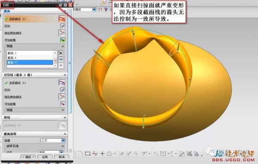Select the spline curve tool in bottom toolbar
Viewport: 258px width, 164px height.
point(95,154)
